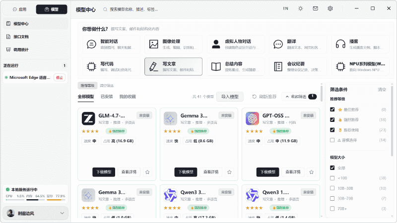View details of the GPT-OSS model
The image size is (397, 223).
293,172
